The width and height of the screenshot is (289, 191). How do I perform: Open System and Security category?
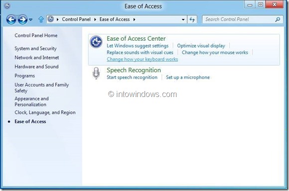click(35, 48)
